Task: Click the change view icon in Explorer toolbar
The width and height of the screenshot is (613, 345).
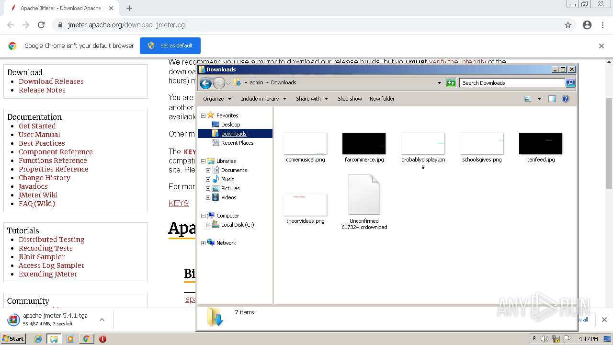Action: (528, 99)
